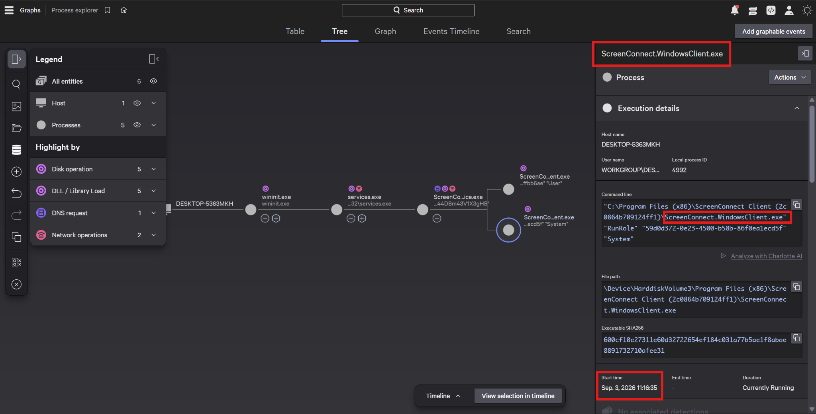
Task: Select the services.exe process node
Action: (x=337, y=209)
